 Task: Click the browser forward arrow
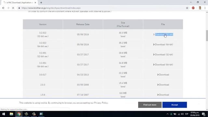click(8, 8)
